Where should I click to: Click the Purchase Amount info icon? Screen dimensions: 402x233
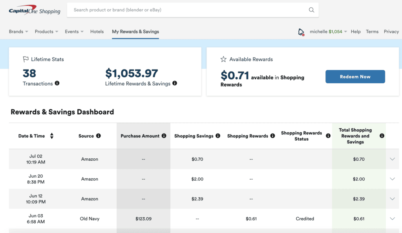164,136
